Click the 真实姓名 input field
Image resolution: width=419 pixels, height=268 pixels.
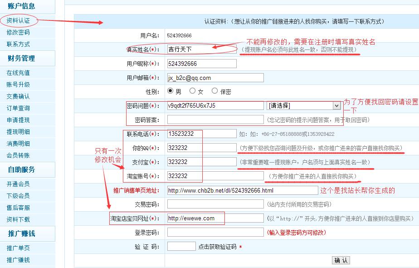pyautogui.click(x=201, y=49)
